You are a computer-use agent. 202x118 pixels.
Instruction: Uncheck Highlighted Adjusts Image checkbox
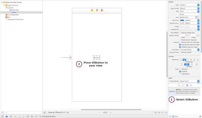coord(180,45)
